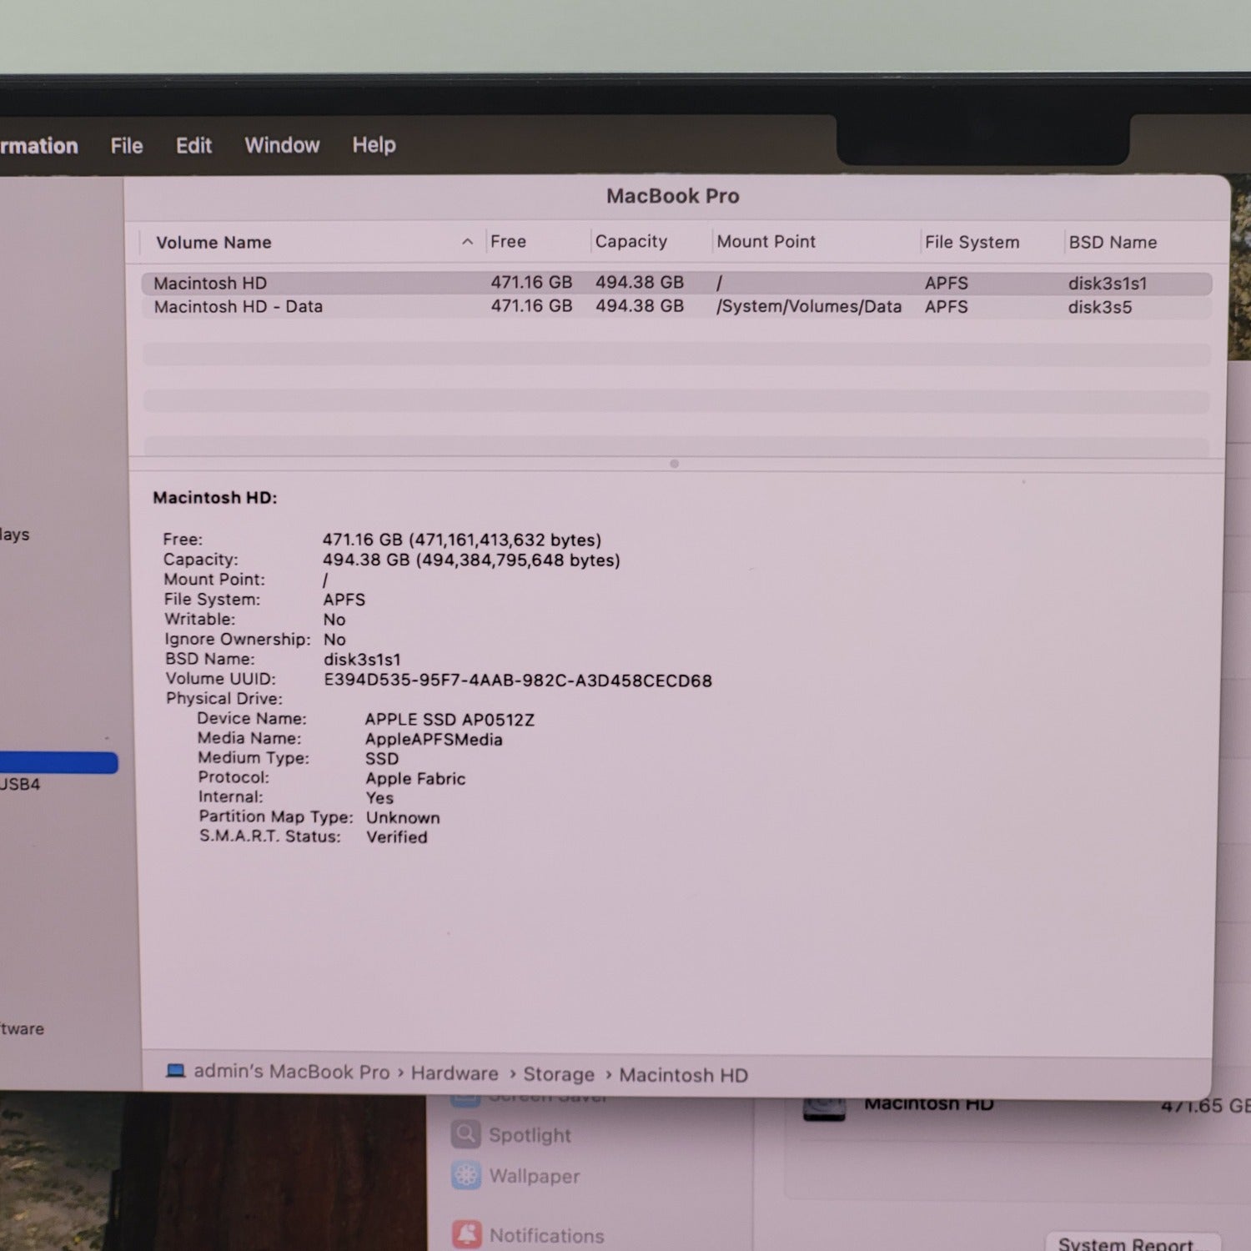The width and height of the screenshot is (1251, 1251).
Task: Click the Notifications bell icon
Action: 465,1234
